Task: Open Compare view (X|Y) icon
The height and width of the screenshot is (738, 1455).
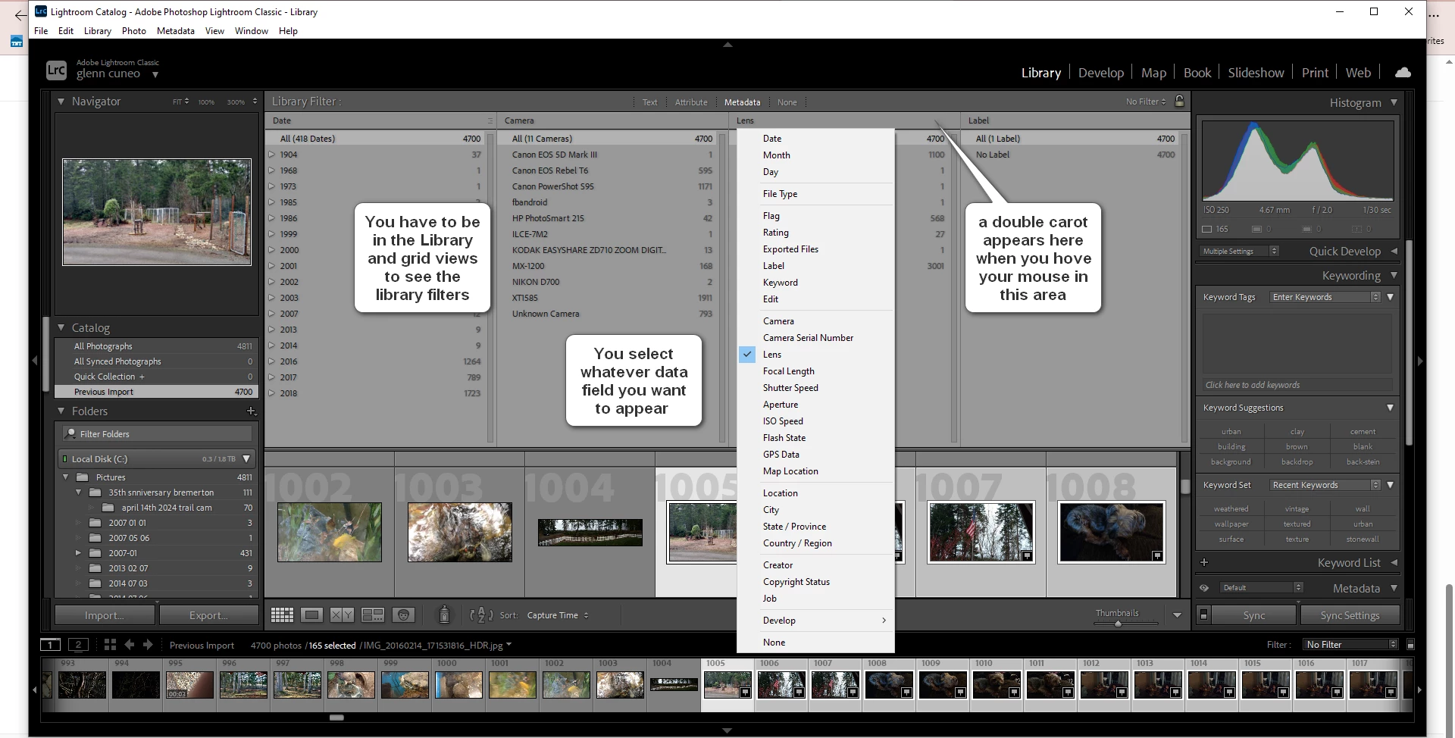Action: click(342, 615)
